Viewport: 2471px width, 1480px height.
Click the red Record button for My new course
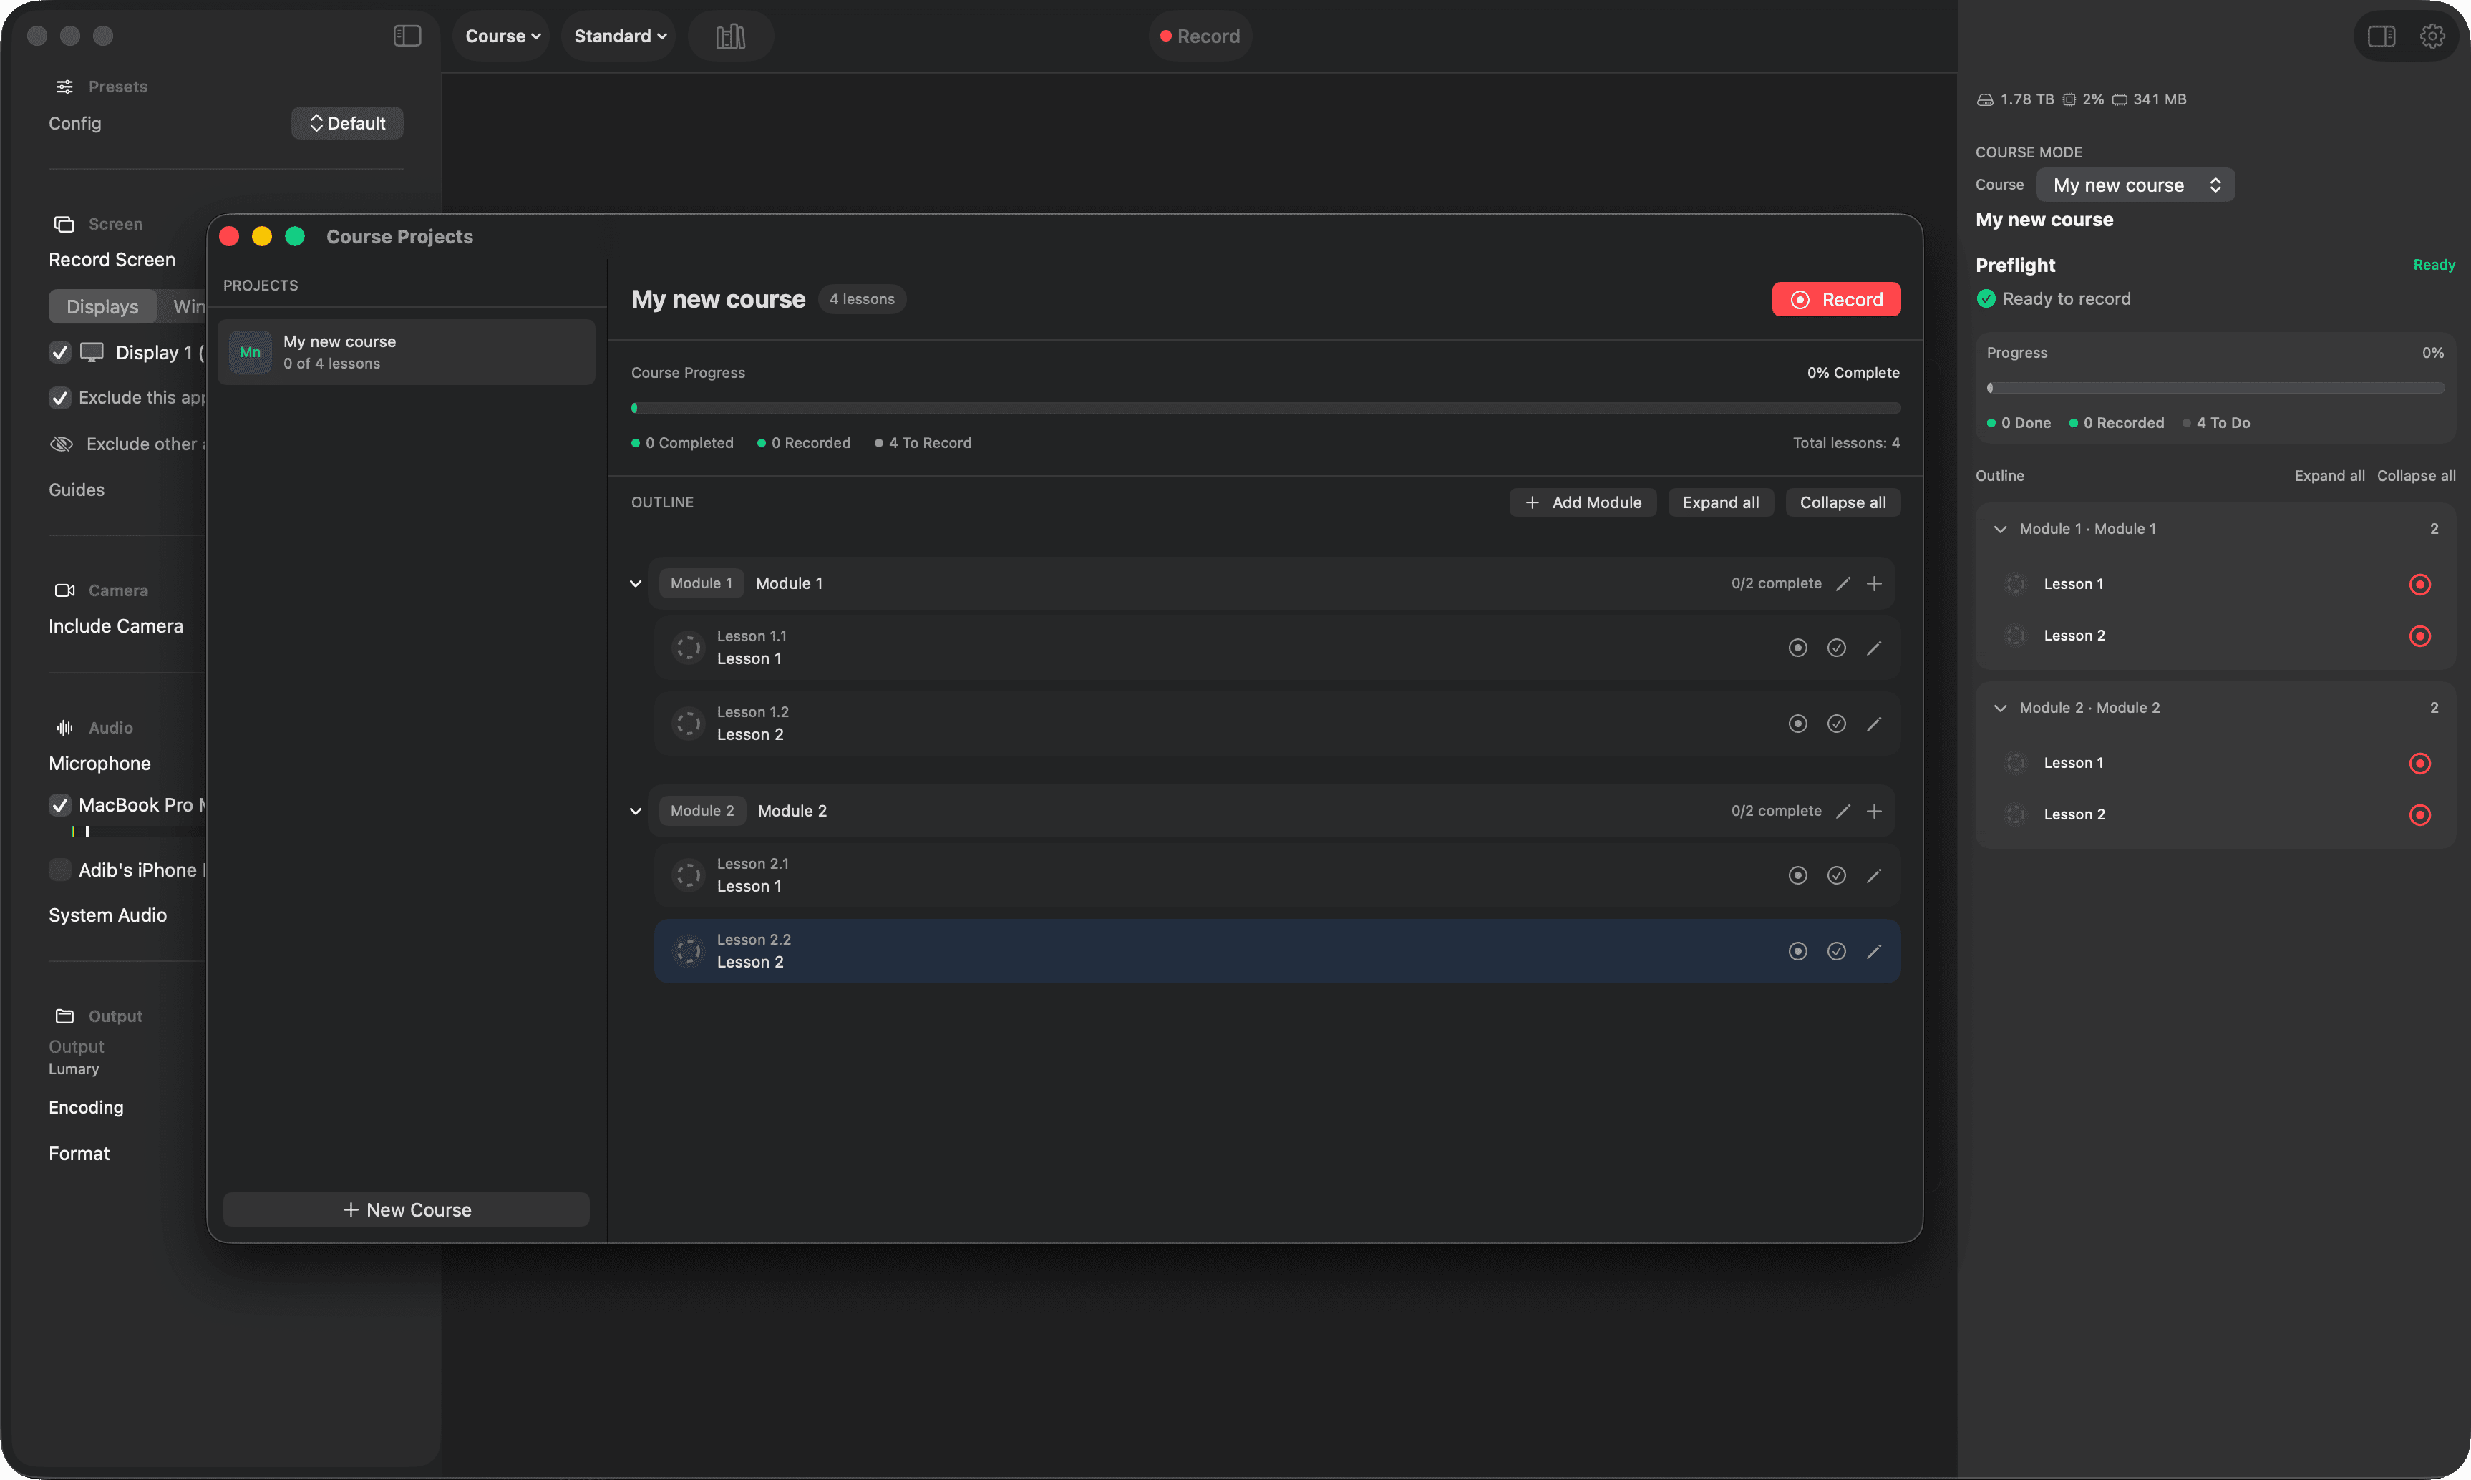tap(1835, 299)
